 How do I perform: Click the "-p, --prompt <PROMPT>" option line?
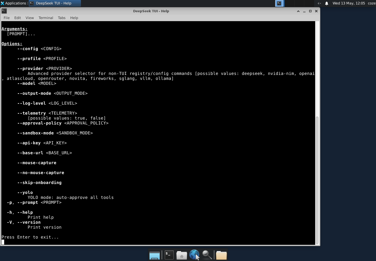[34, 203]
